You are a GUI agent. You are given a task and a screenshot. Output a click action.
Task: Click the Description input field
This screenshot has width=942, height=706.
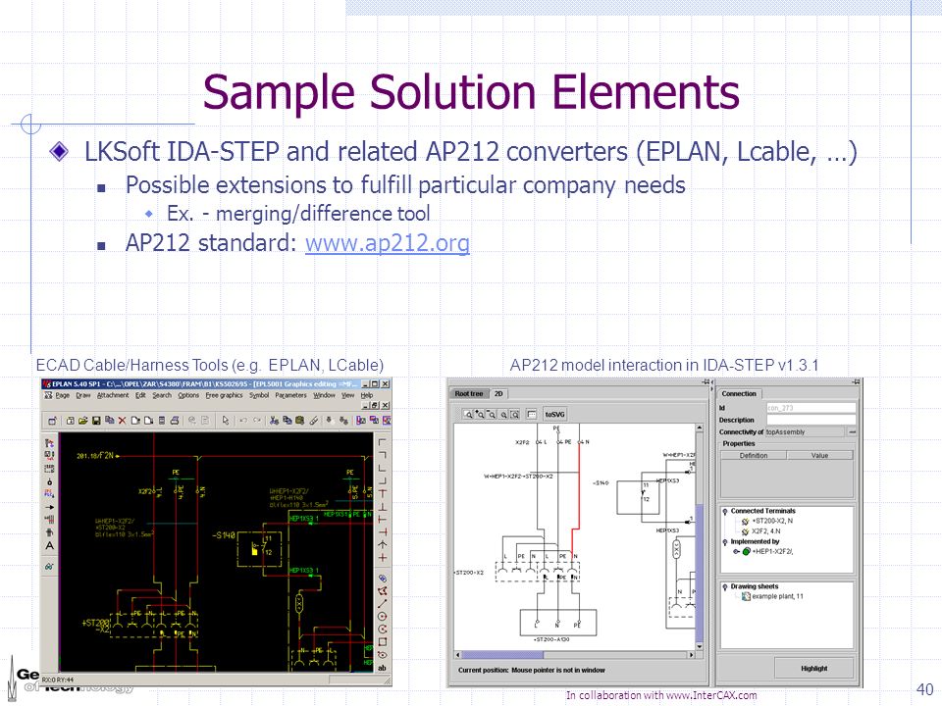(x=811, y=420)
